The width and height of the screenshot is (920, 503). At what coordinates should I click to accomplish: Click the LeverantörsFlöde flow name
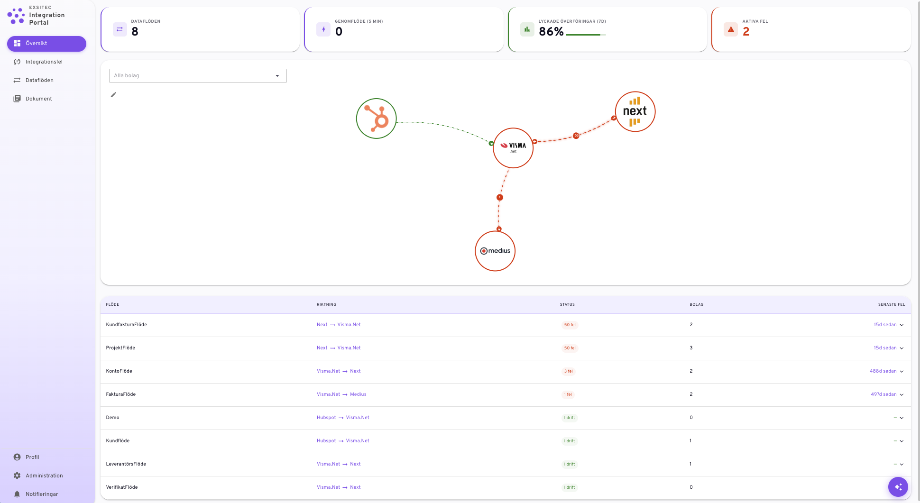point(126,464)
